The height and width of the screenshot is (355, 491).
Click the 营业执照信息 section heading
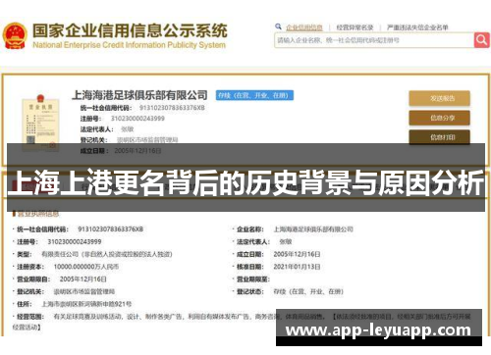tap(38, 214)
